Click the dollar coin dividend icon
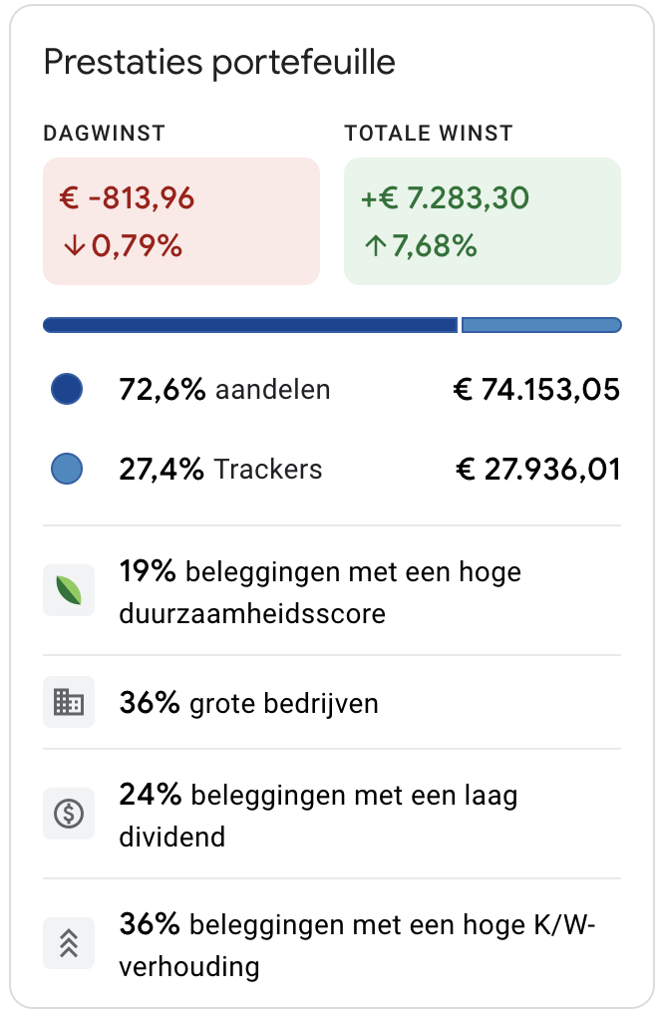This screenshot has width=660, height=1013. pos(69,814)
